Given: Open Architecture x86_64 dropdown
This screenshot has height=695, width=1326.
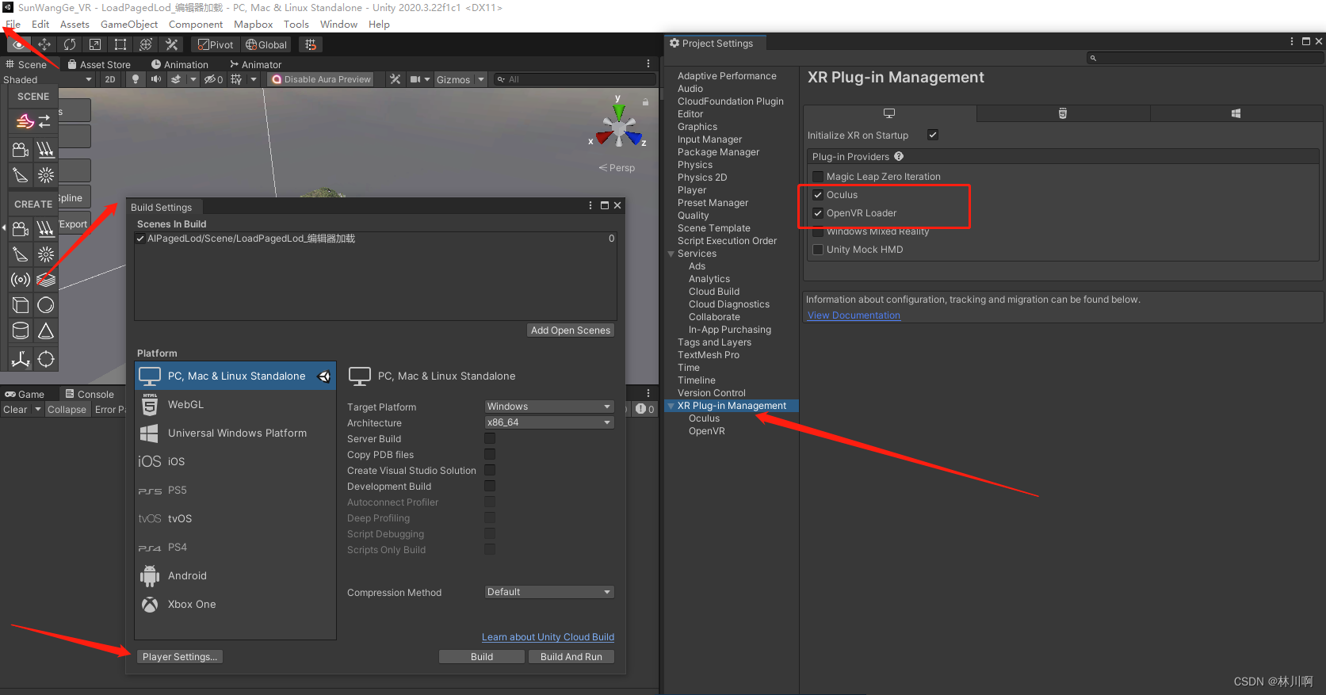Looking at the screenshot, I should [549, 422].
